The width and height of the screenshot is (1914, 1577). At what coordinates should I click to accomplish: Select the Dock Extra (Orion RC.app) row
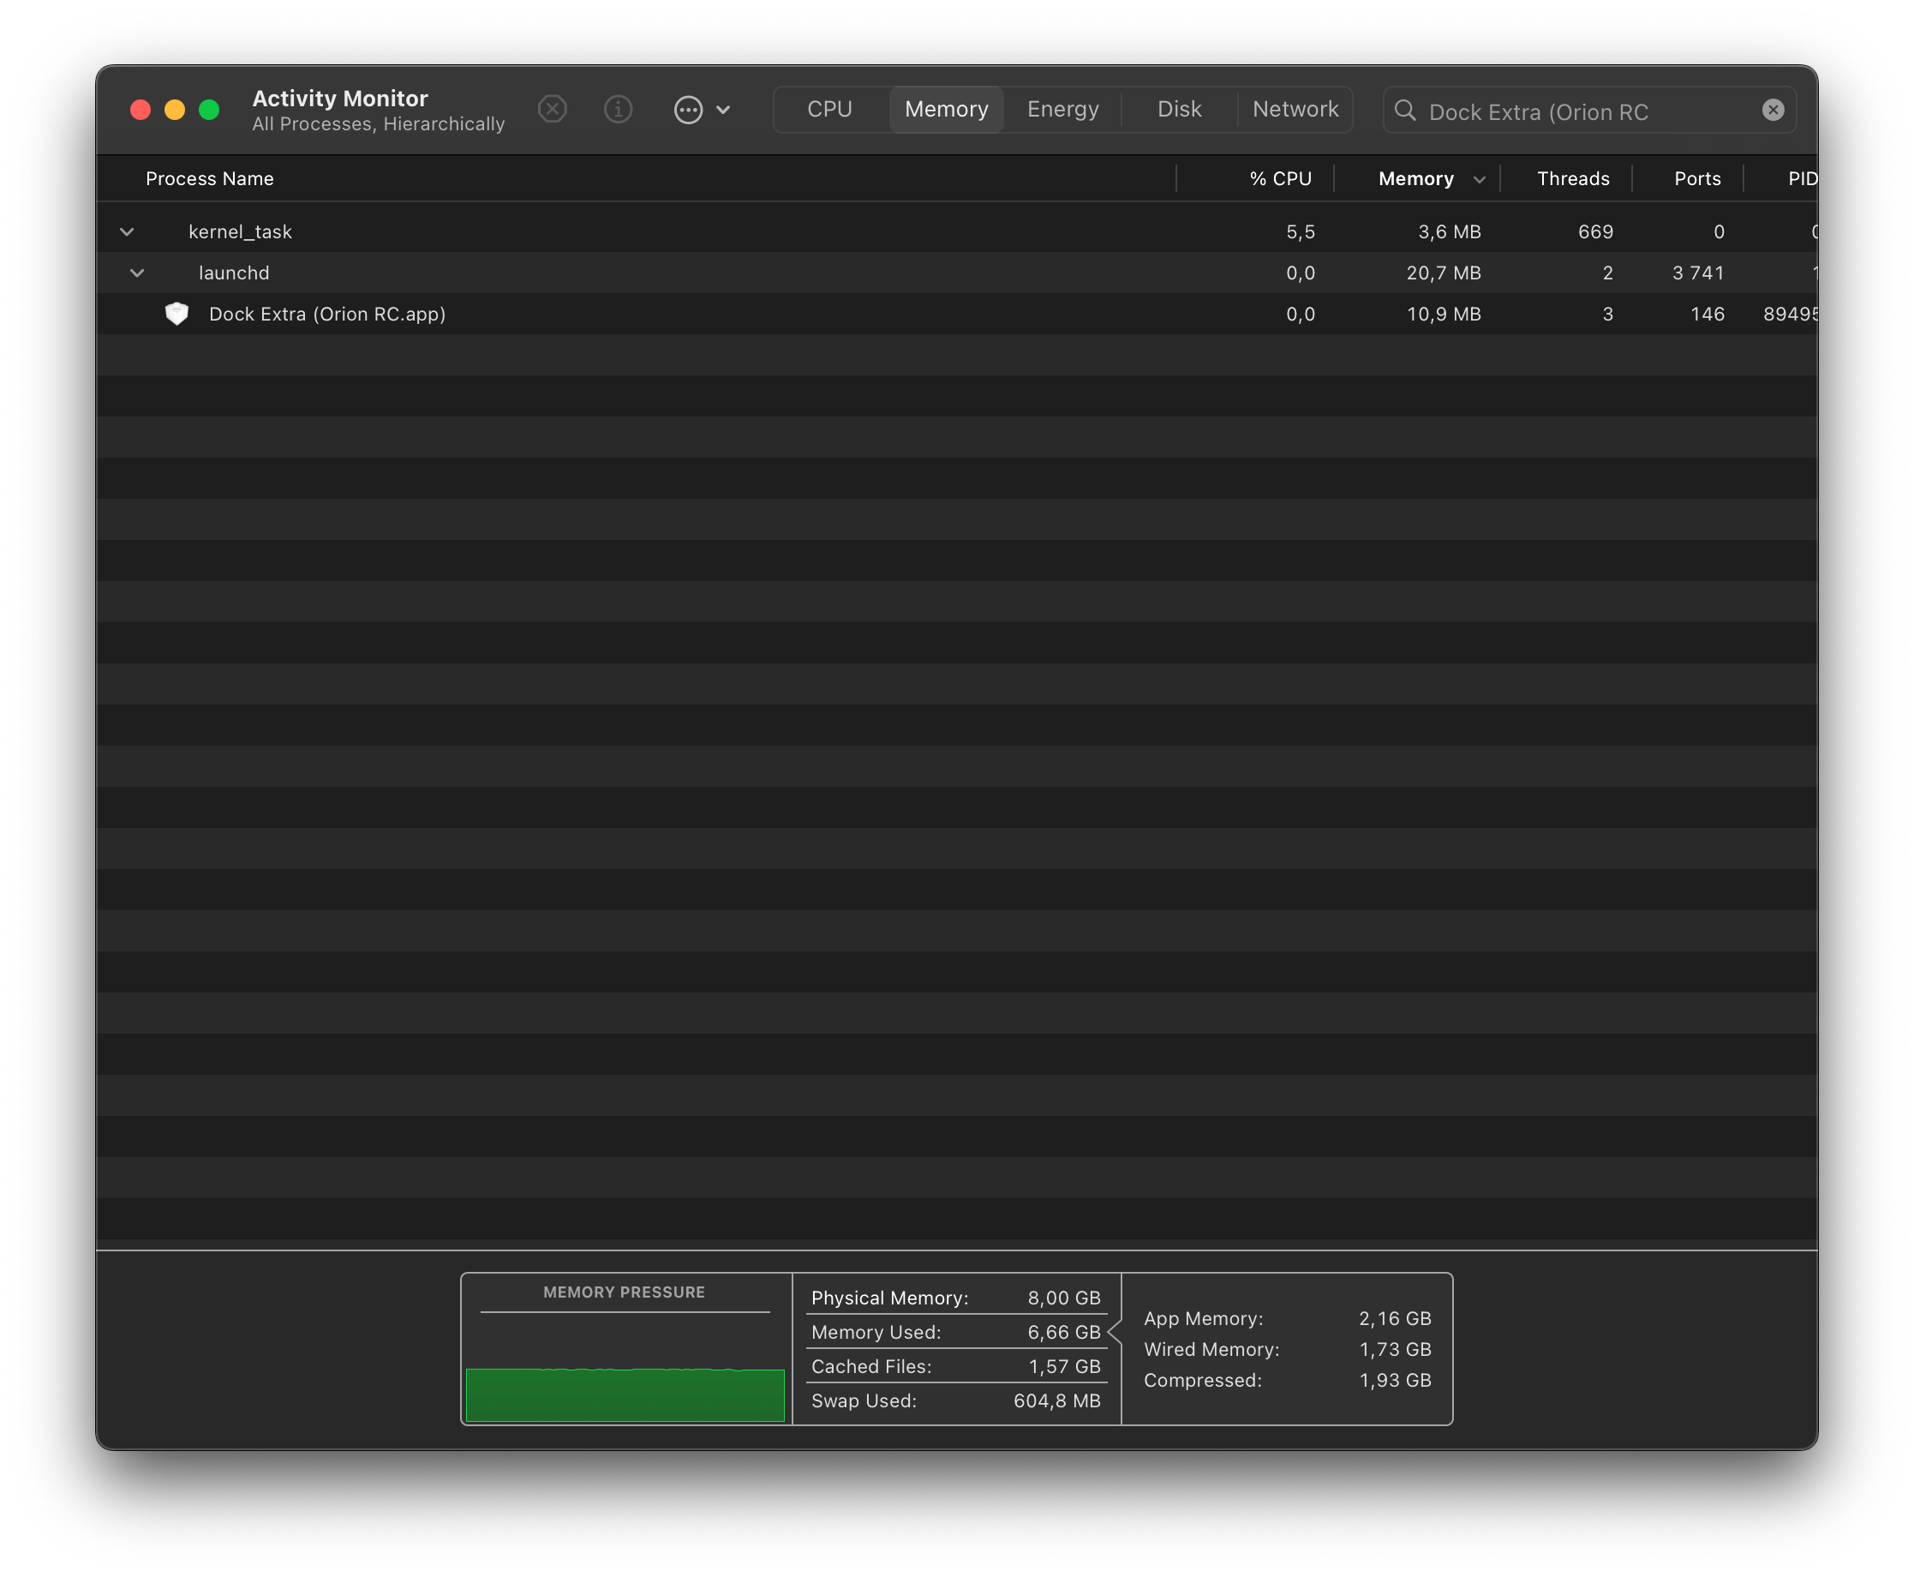(727, 315)
